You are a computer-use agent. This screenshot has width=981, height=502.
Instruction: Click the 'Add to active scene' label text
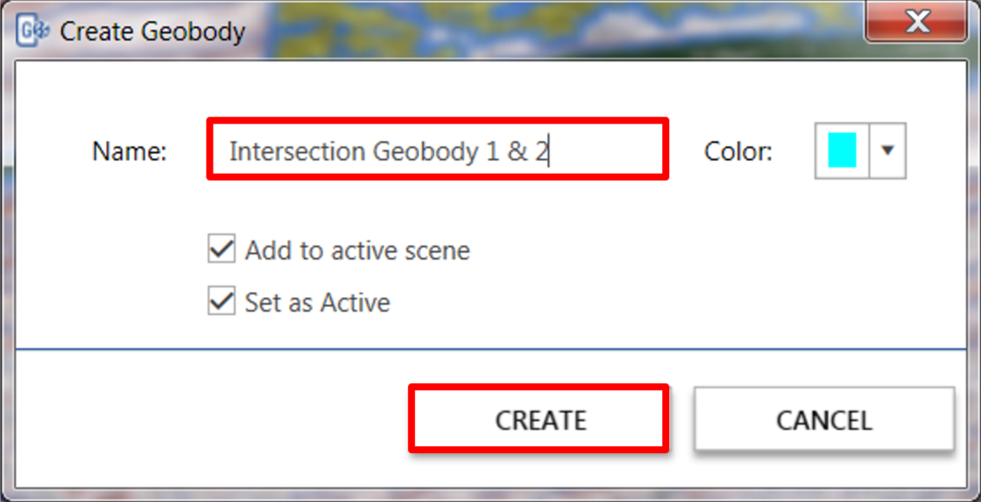(357, 250)
